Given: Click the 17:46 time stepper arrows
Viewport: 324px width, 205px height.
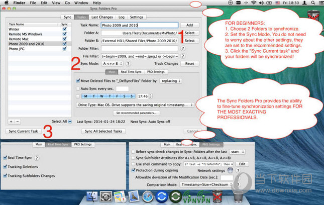Looking at the screenshot, I should coord(151,96).
